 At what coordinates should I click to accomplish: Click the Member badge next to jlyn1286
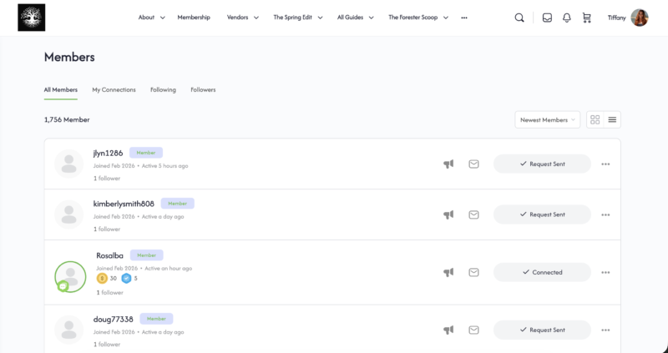[146, 153]
